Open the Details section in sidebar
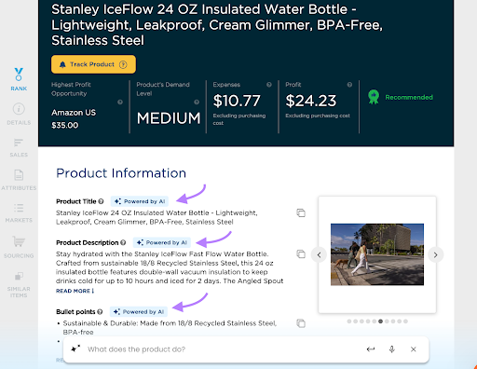This screenshot has width=477, height=369. tap(19, 114)
